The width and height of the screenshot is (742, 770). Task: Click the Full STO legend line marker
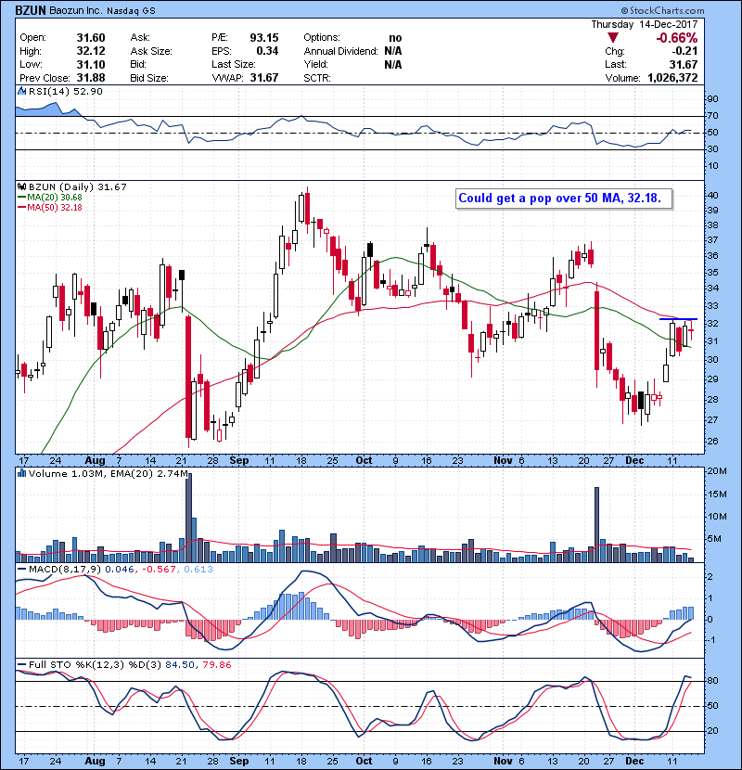click(x=21, y=665)
